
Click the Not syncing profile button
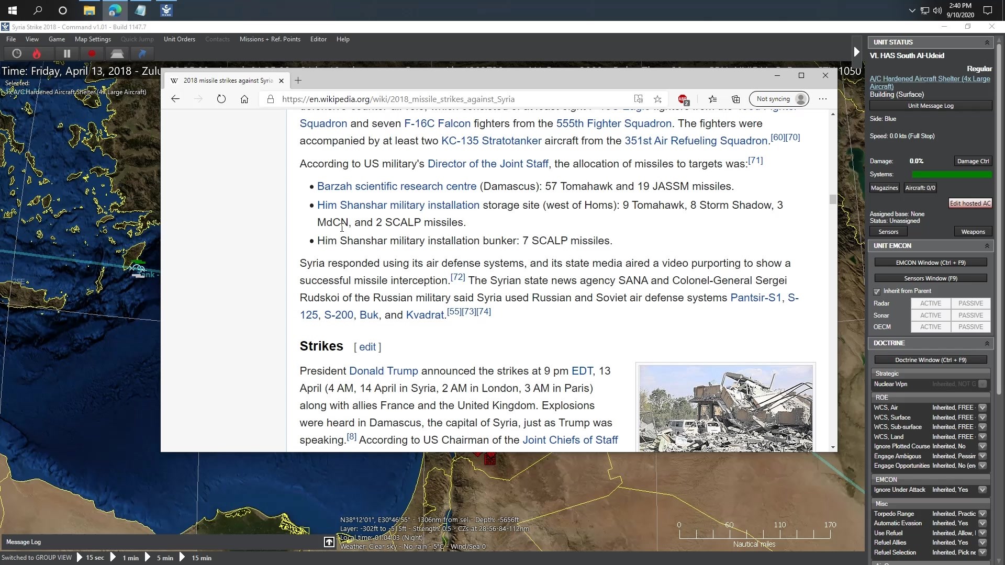click(779, 99)
